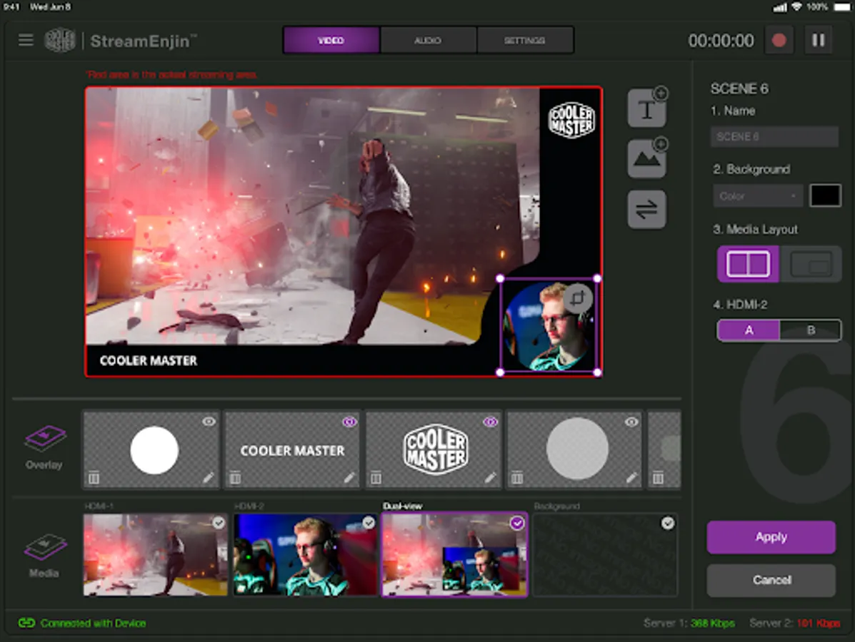Click the Cooler Master logo in preview
The height and width of the screenshot is (642, 855).
pyautogui.click(x=571, y=120)
